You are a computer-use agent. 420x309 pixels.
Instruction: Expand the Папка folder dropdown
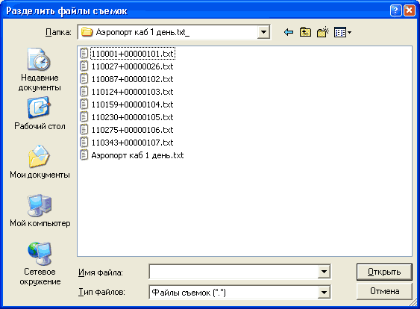[263, 32]
